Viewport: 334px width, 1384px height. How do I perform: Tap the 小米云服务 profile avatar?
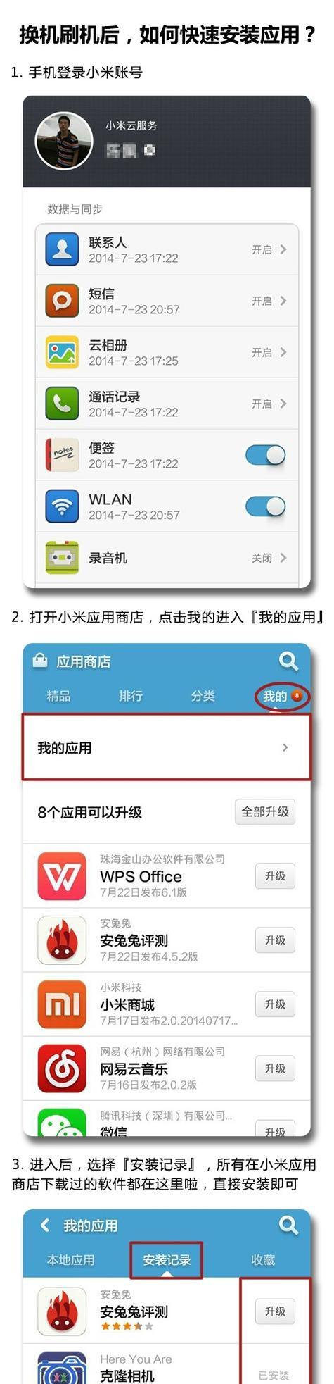click(x=64, y=142)
